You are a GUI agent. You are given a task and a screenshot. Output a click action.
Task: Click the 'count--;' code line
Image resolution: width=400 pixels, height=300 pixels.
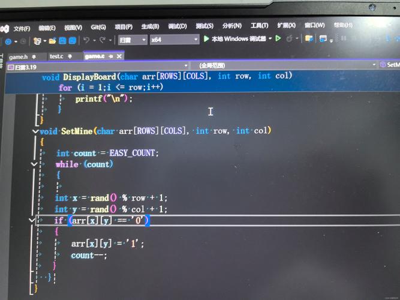[x=89, y=256]
